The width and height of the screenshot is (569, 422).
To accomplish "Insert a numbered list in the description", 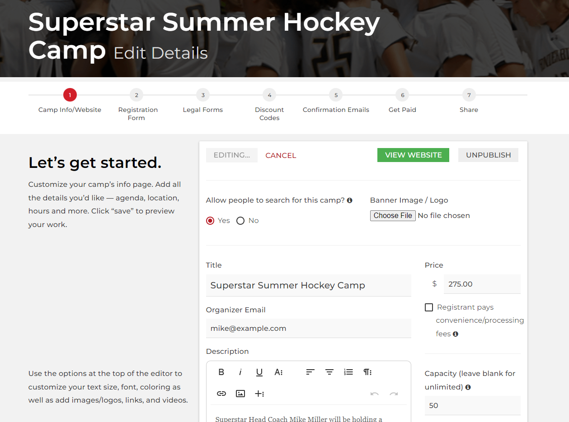I will tap(348, 372).
